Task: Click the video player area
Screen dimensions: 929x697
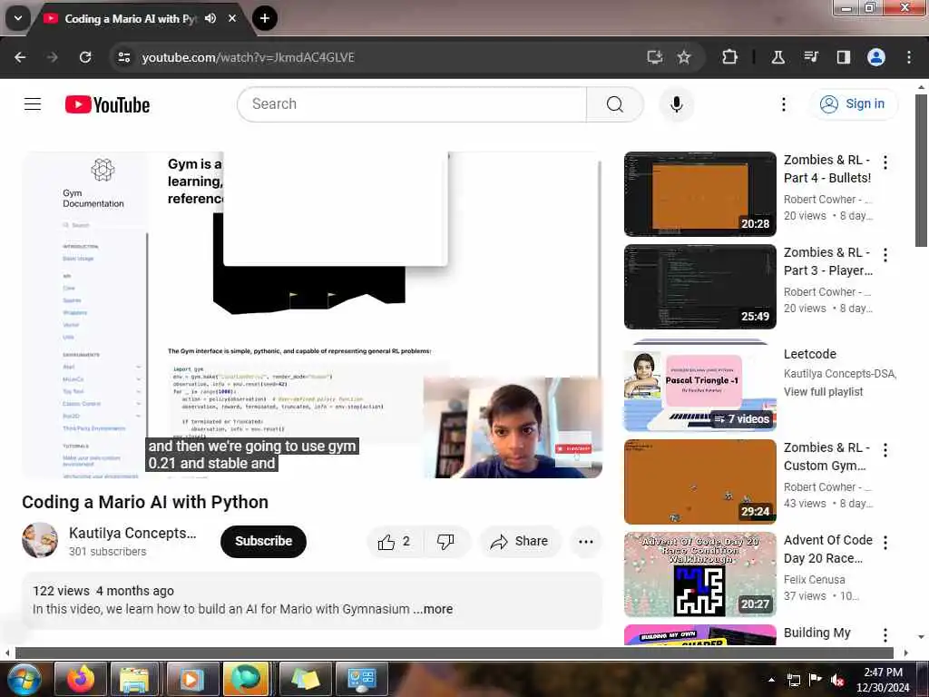Action: tap(312, 315)
